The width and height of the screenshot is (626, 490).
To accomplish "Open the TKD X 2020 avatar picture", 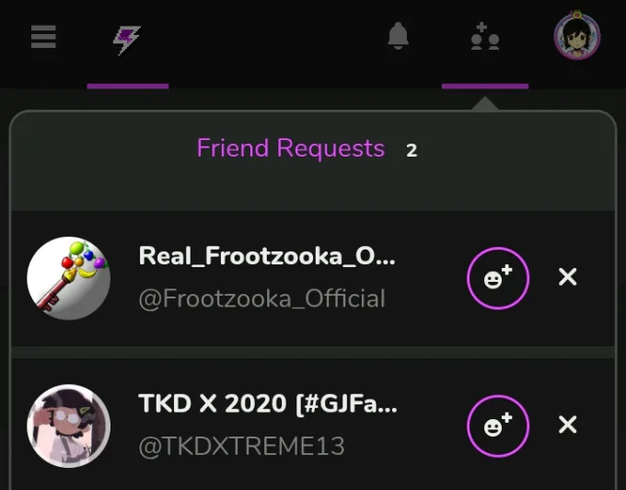I will [68, 426].
